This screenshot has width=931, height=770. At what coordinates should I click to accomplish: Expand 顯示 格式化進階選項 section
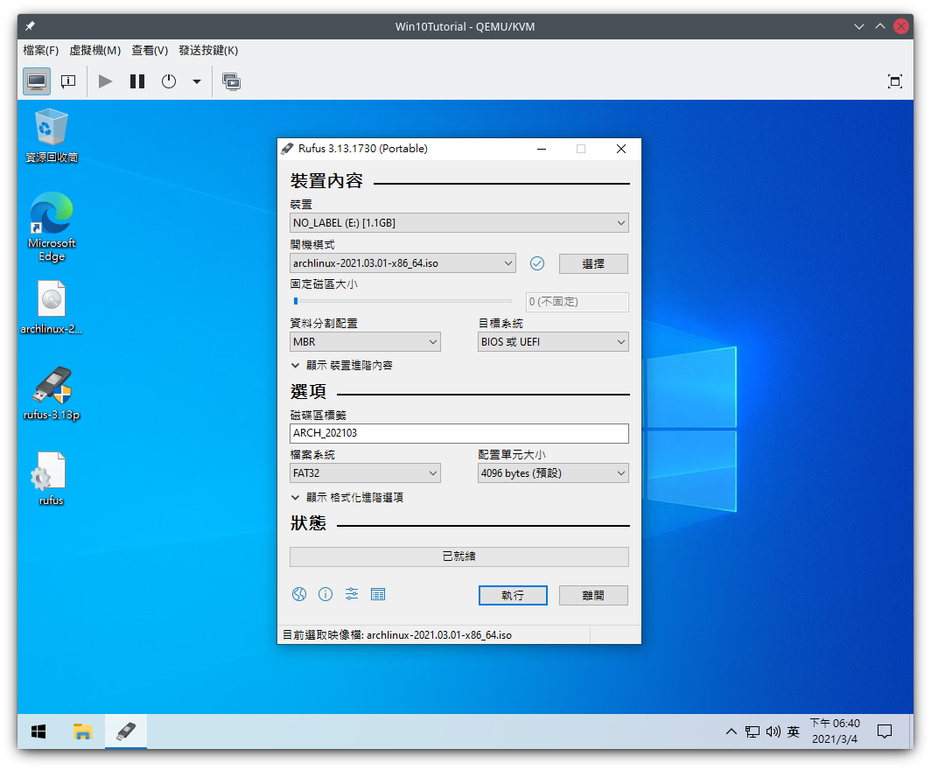347,498
